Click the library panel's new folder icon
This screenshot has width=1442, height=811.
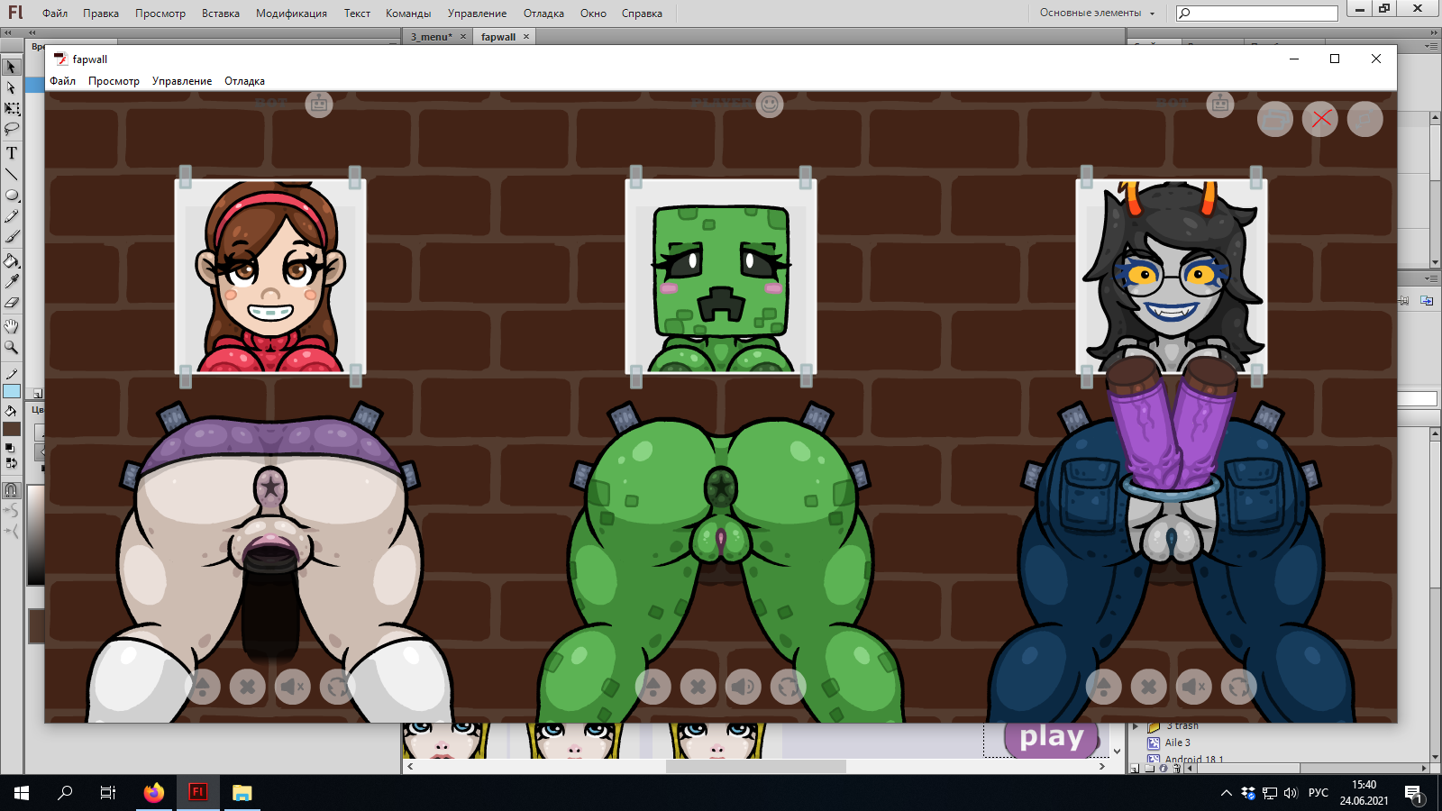coord(1149,770)
